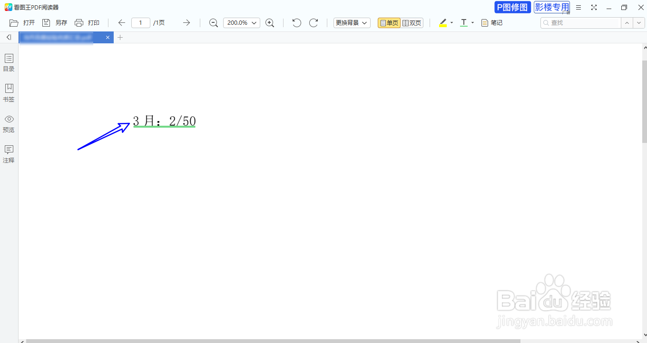Viewport: 647px width, 343px height.
Task: Zoom out with the minus magnifier
Action: tap(214, 23)
